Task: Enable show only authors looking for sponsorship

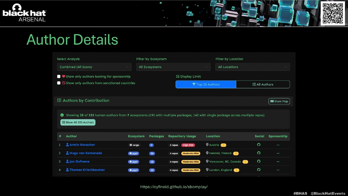Action: pos(59,77)
